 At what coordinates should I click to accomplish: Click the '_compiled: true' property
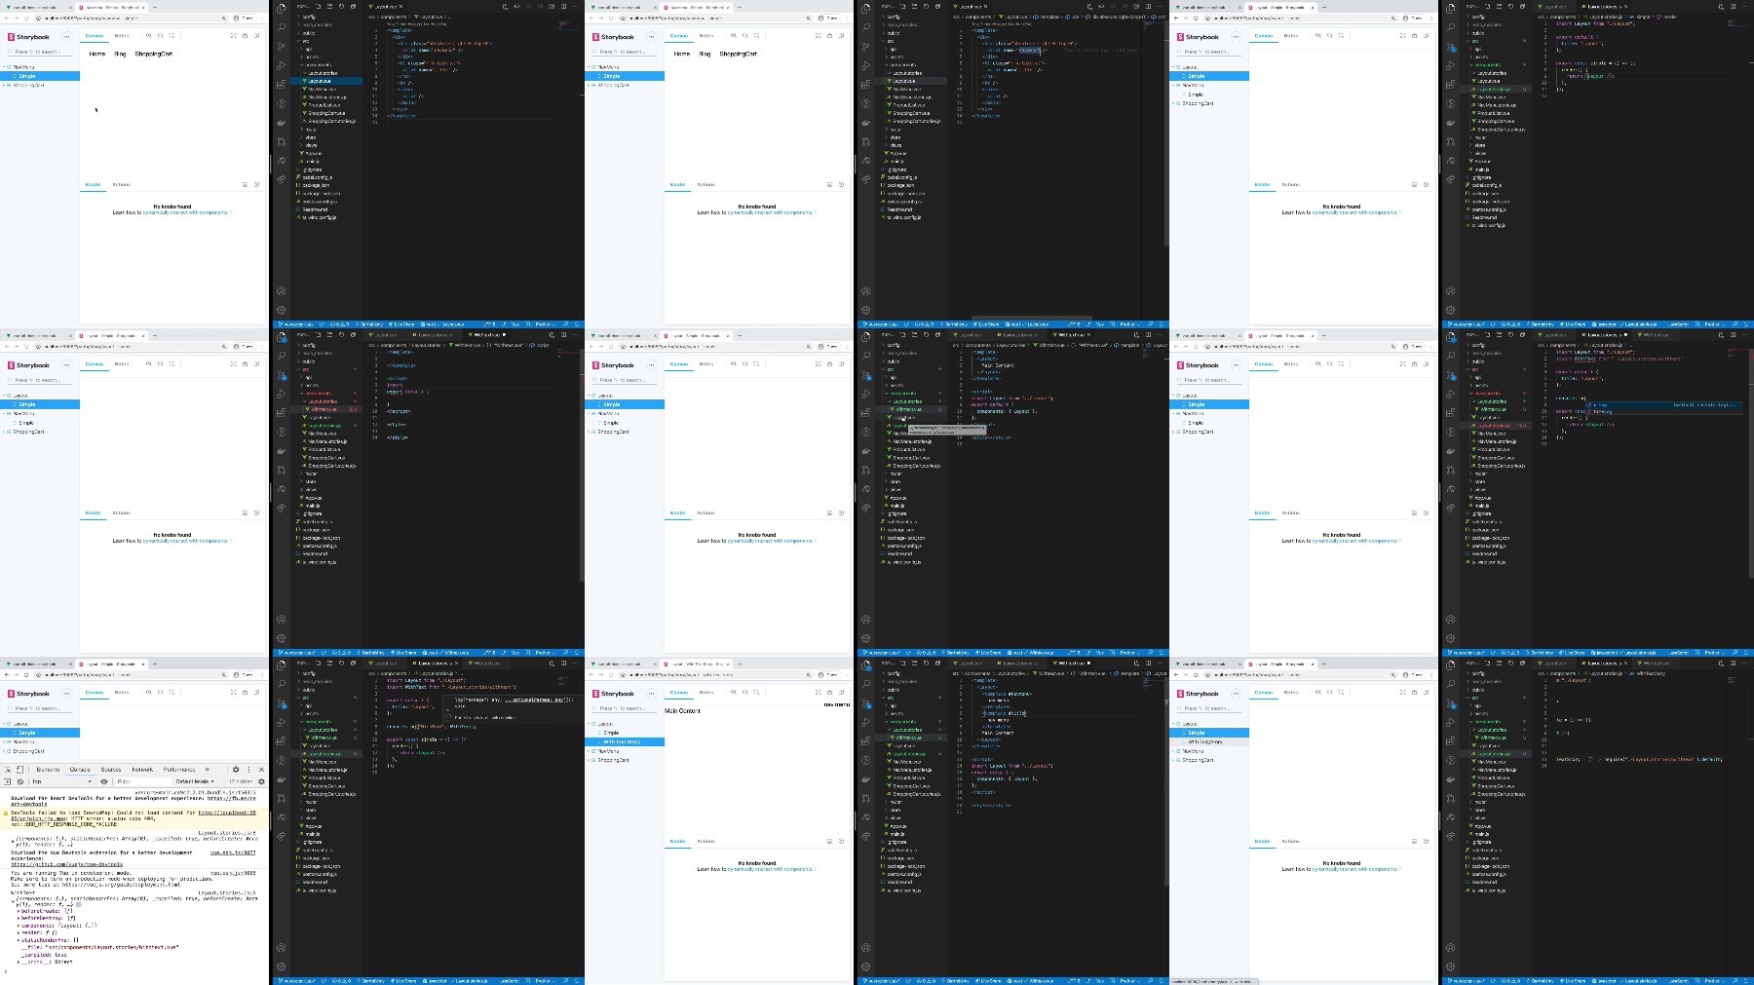[45, 955]
